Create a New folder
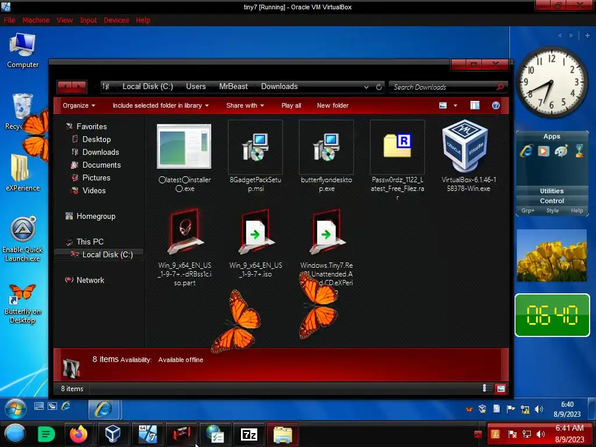 click(x=332, y=106)
